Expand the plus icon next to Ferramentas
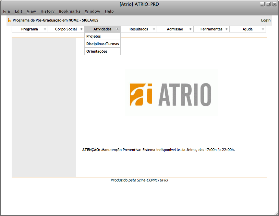Image resolution: width=279 pixels, height=216 pixels. (x=227, y=29)
